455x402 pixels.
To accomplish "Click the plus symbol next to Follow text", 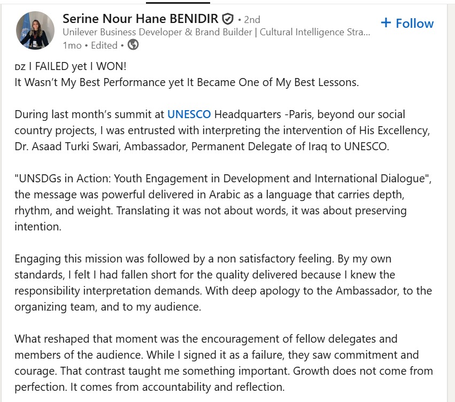I will pos(386,23).
